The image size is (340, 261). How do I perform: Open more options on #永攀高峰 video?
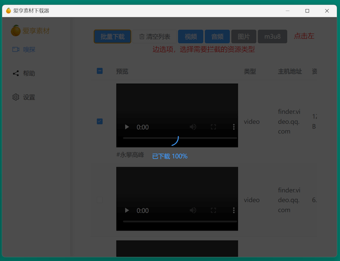[x=234, y=127]
